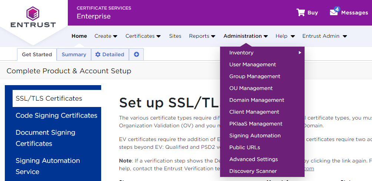
Task: Go to the Sites page
Action: tap(175, 36)
